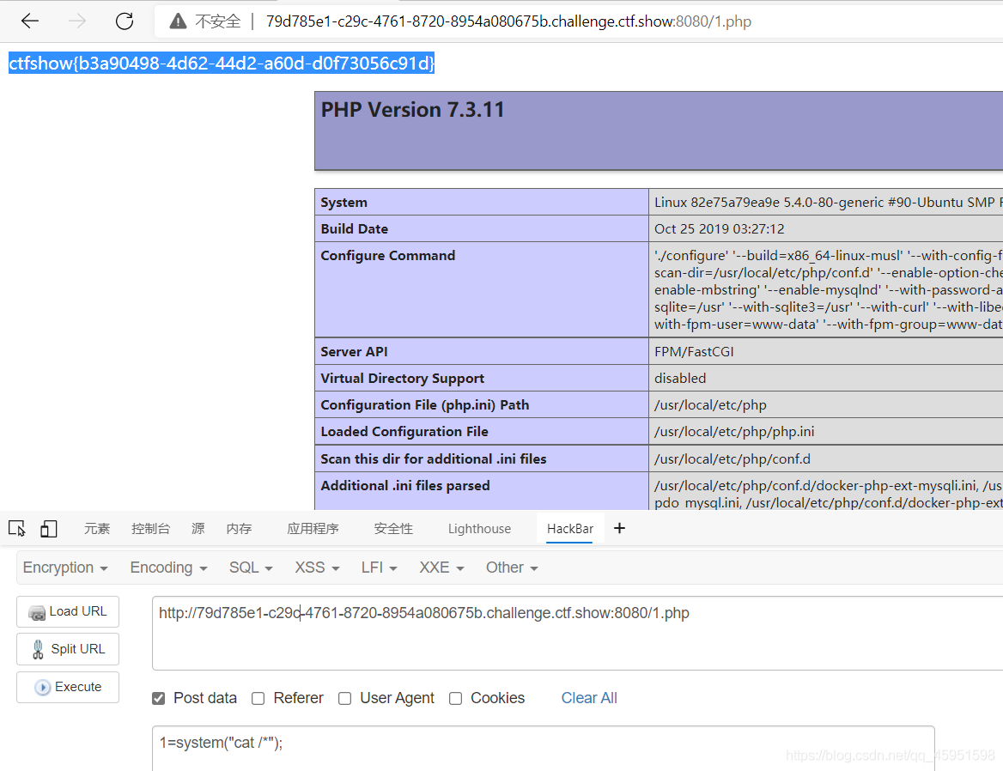The height and width of the screenshot is (771, 1003).
Task: Click the browser forward arrow
Action: 77,21
